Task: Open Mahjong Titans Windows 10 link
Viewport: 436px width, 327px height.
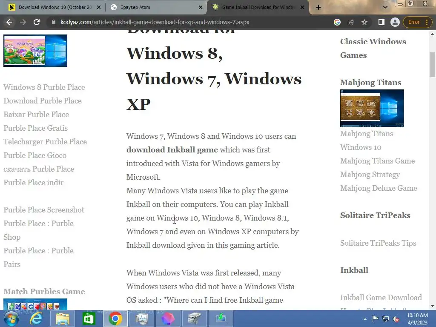Action: click(367, 141)
